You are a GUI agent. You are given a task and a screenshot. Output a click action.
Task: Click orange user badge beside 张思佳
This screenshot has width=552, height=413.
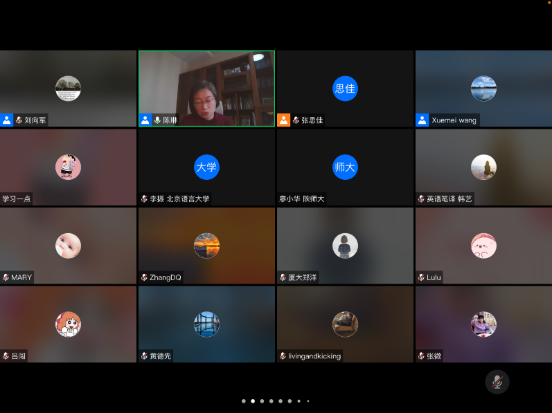pyautogui.click(x=283, y=120)
